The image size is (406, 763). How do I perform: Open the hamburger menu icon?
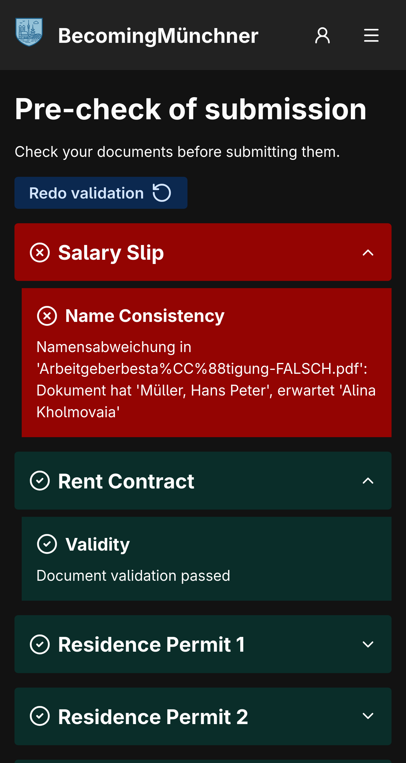point(371,35)
